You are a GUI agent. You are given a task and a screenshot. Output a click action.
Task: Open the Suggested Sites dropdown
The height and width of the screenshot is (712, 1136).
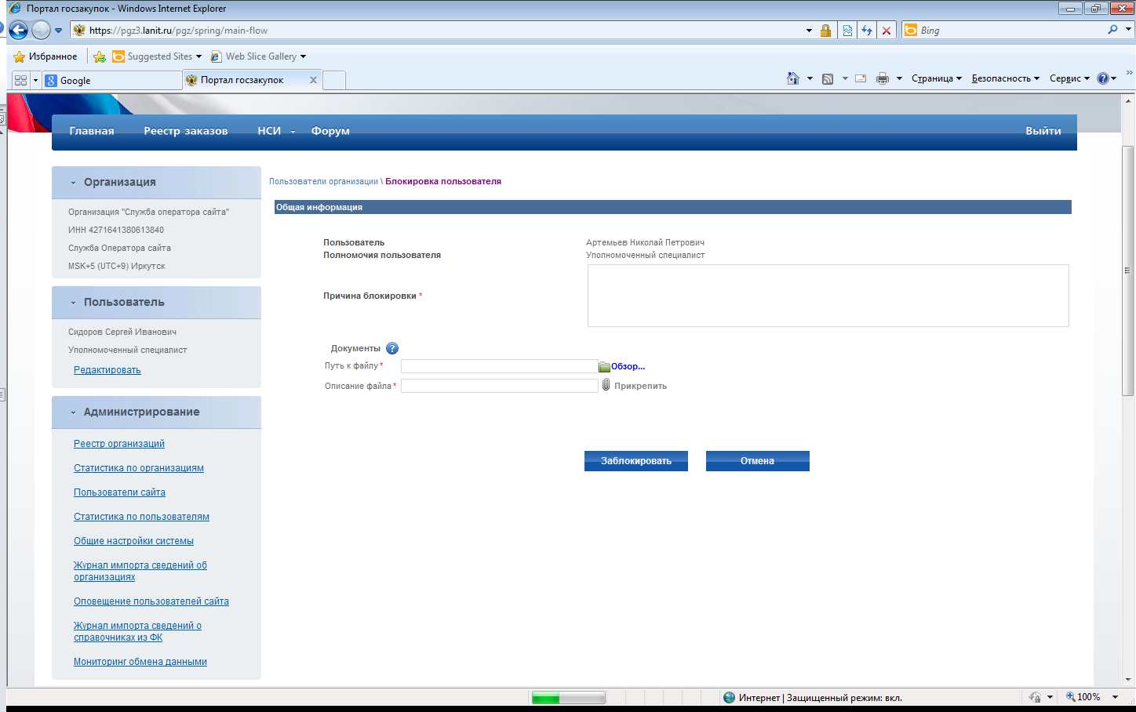[x=198, y=56]
